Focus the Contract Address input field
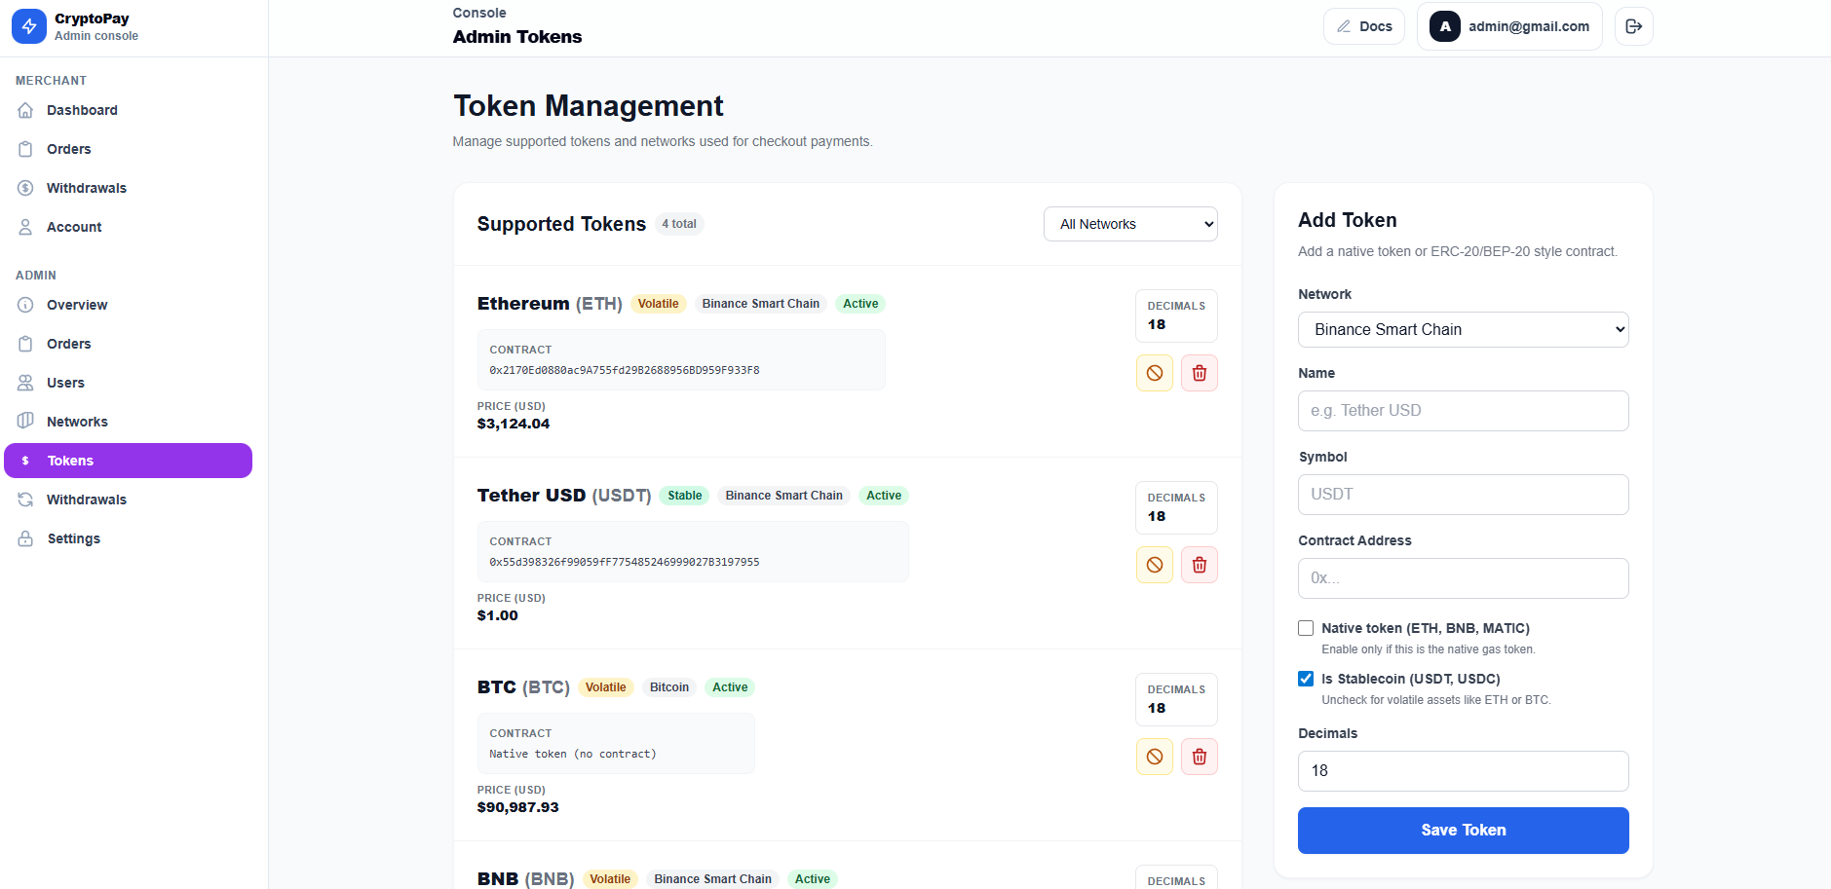This screenshot has width=1831, height=889. pyautogui.click(x=1462, y=578)
